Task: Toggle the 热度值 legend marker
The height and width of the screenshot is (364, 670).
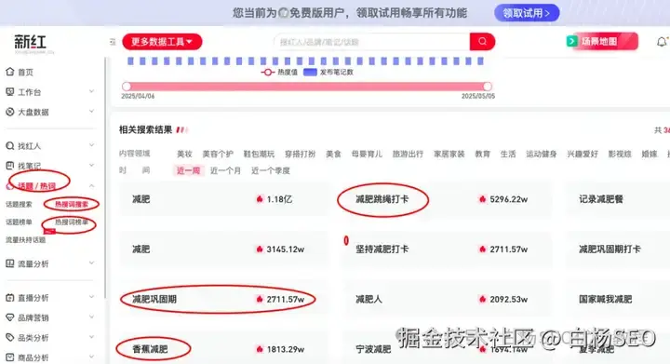Action: [x=267, y=73]
